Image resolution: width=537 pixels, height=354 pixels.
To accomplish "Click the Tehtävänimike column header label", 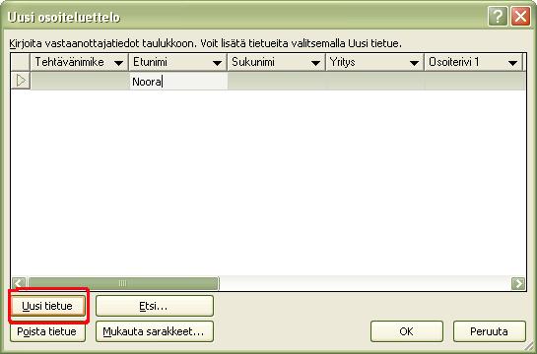I will click(70, 62).
